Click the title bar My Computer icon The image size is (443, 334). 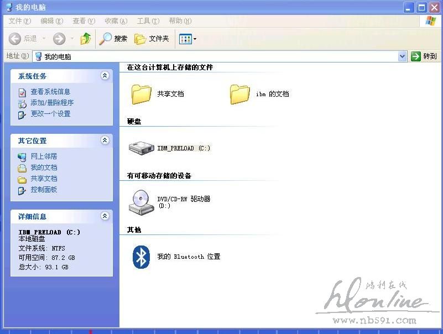[x=9, y=7]
